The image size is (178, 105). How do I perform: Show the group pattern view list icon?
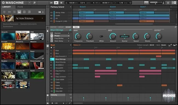[48, 46]
